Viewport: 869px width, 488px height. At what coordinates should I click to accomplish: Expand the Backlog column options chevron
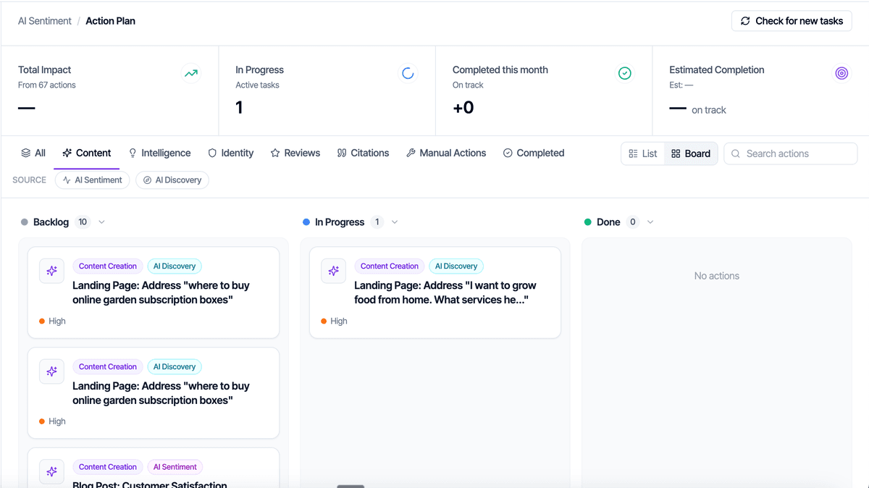click(x=101, y=222)
